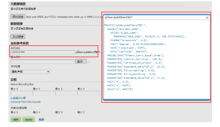220x127 pixels.
Task: Click the ellipsis link beside 查找 button
Action: [89, 62]
